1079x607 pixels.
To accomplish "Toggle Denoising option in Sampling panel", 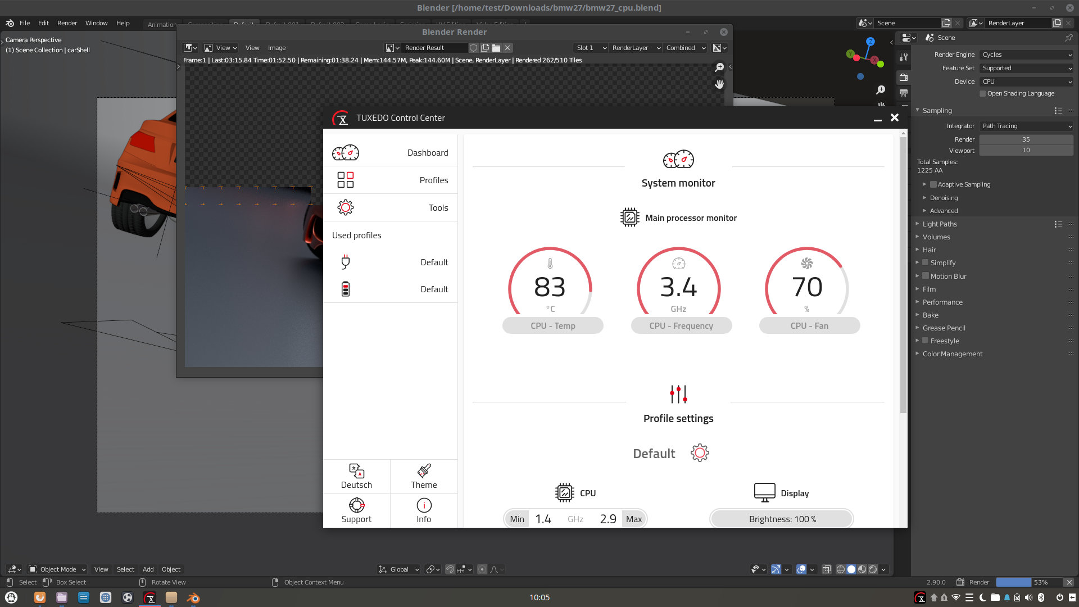I will pyautogui.click(x=944, y=197).
